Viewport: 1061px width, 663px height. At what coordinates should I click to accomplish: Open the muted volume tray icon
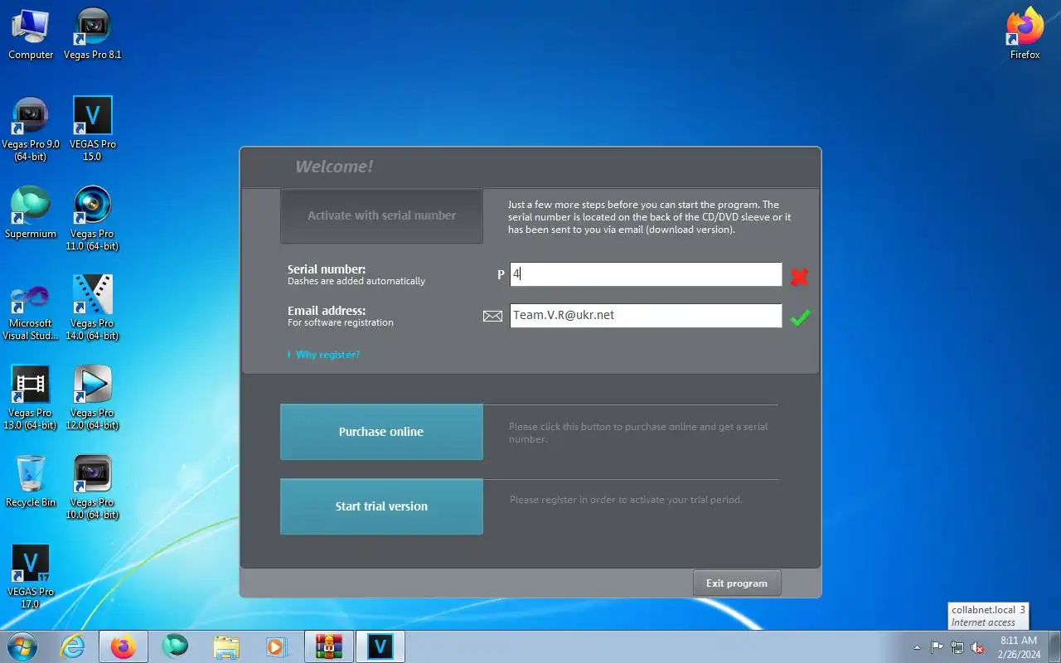(978, 647)
